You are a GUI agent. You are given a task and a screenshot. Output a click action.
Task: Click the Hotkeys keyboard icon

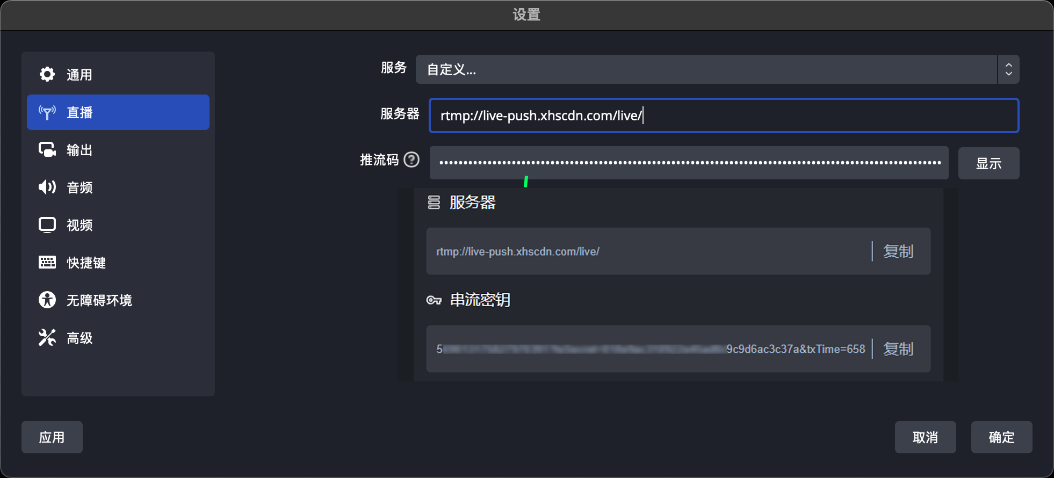[x=47, y=262]
